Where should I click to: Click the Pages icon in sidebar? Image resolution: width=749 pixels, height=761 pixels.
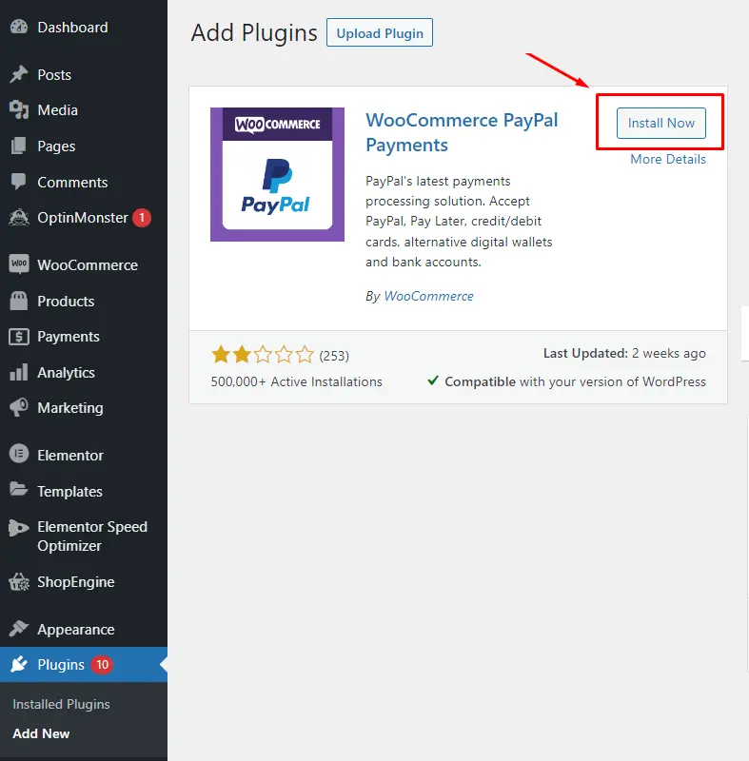coord(19,146)
